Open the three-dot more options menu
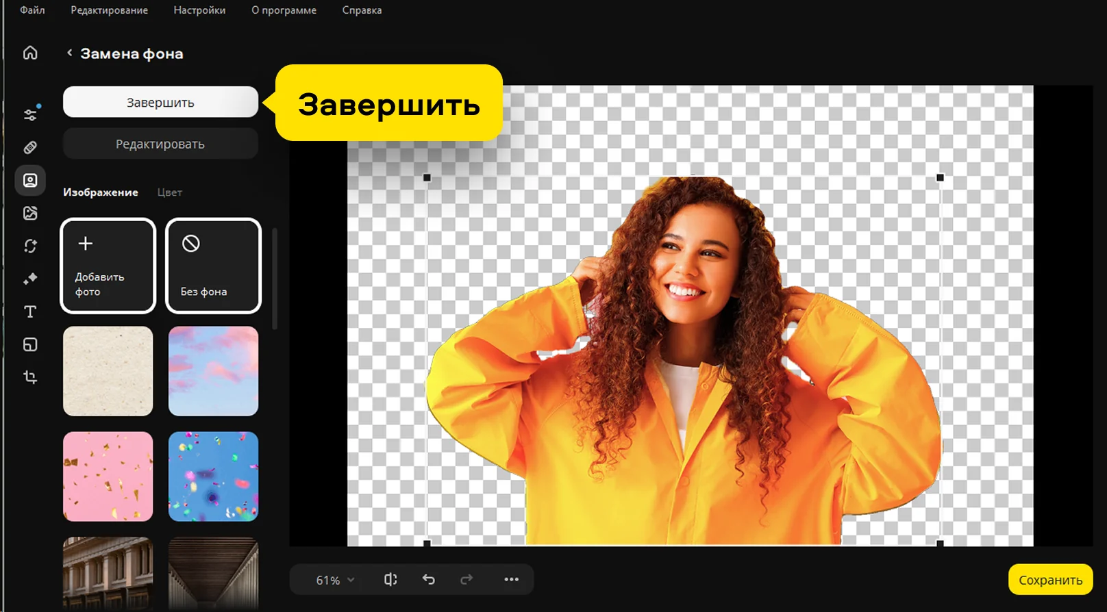1107x612 pixels. (511, 580)
